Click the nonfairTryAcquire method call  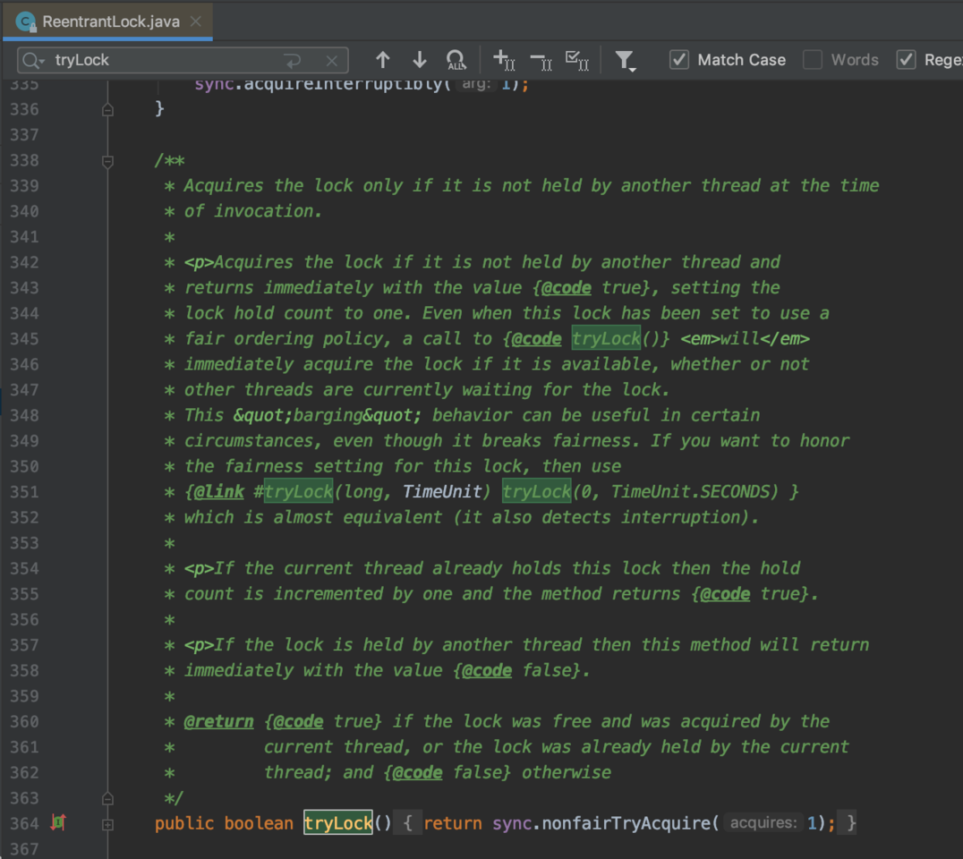click(626, 822)
